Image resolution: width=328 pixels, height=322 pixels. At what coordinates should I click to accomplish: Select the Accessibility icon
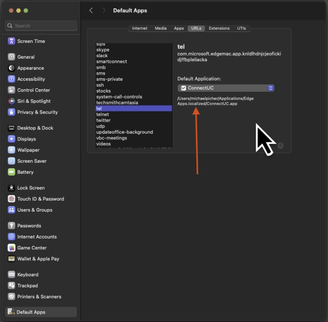click(x=11, y=79)
